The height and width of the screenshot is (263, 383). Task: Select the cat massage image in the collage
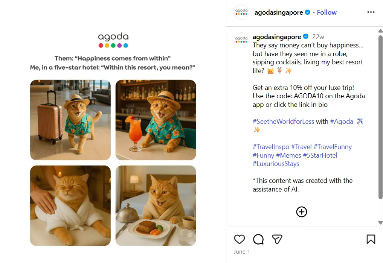70,205
